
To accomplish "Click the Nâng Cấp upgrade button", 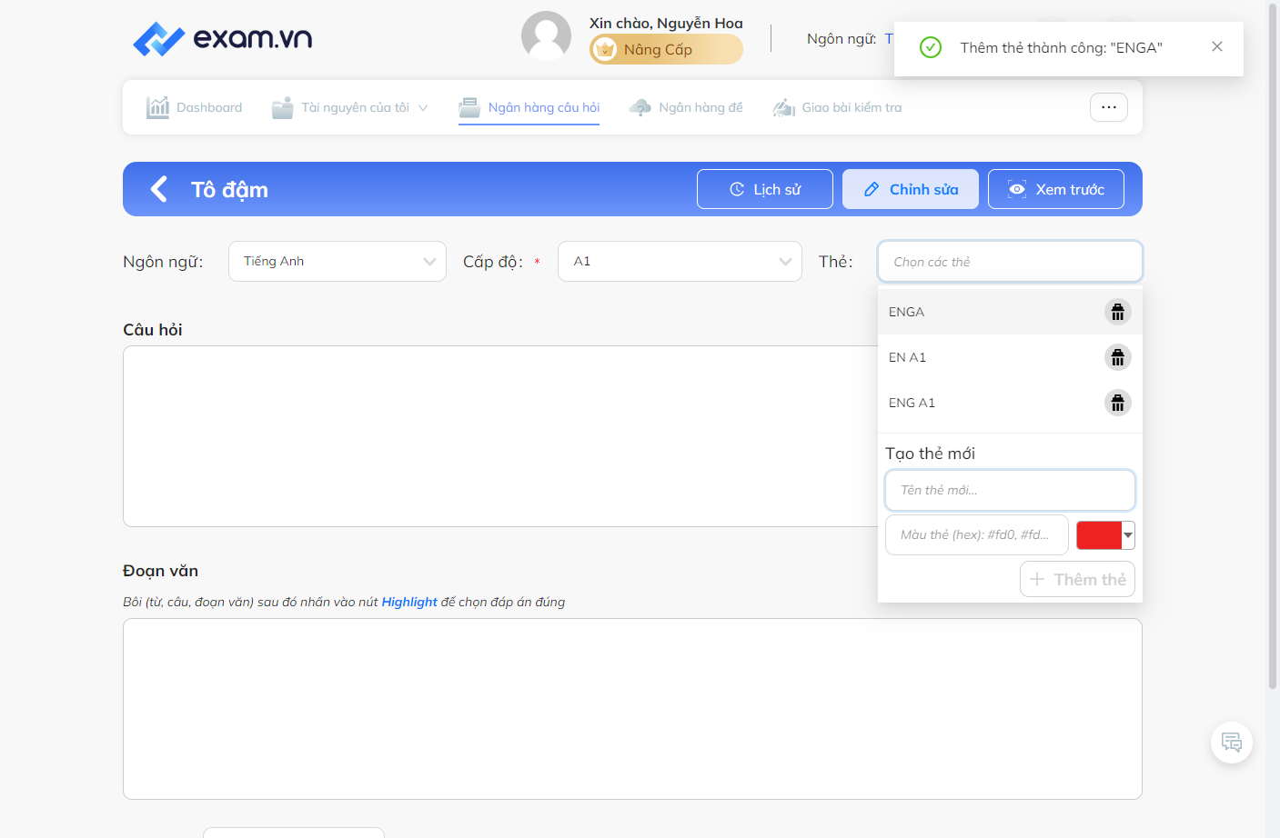I will [666, 49].
